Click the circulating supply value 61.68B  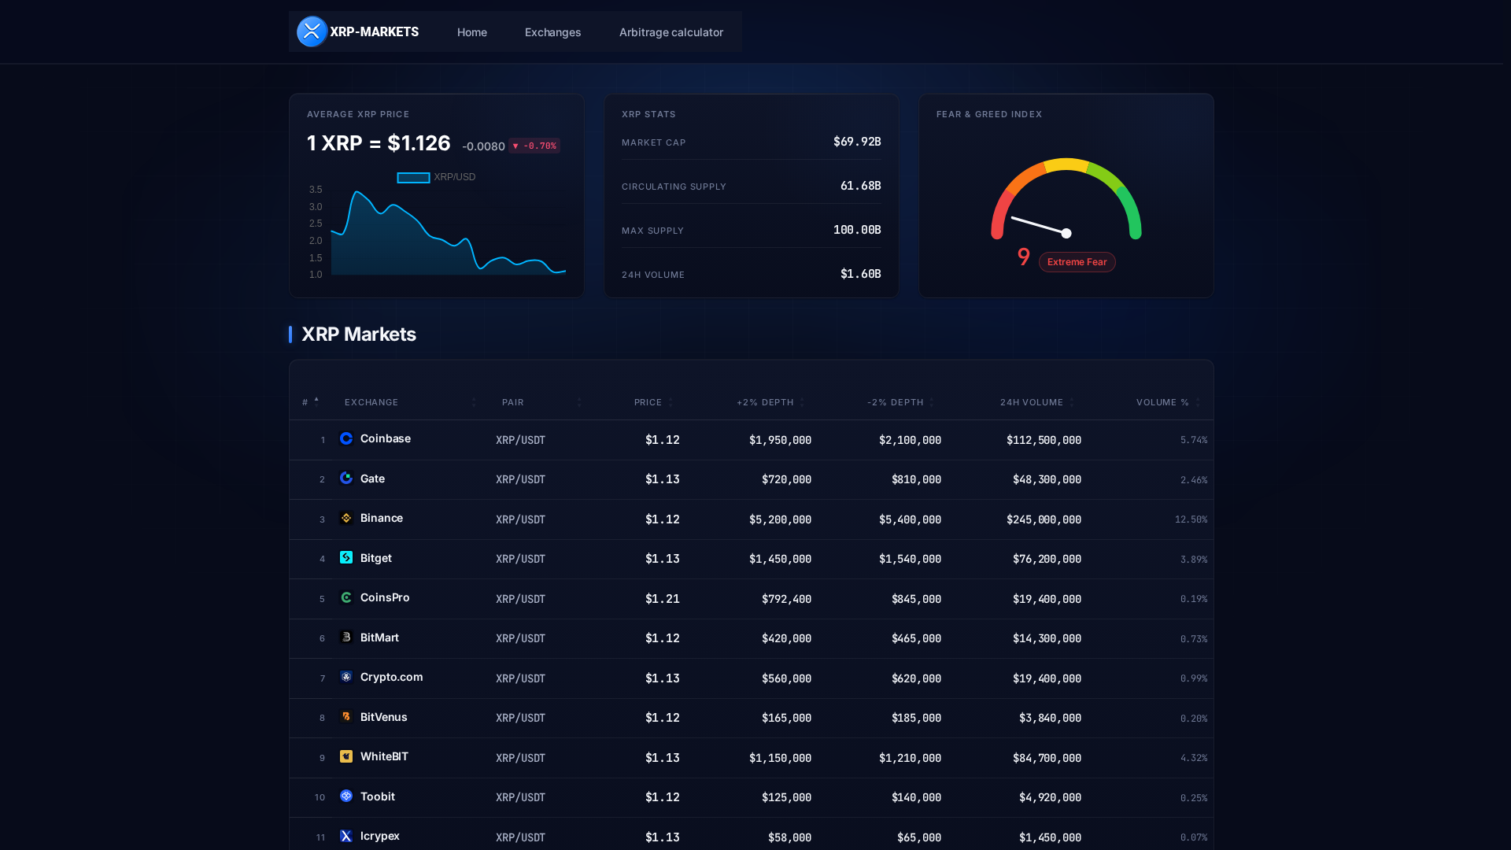point(861,186)
